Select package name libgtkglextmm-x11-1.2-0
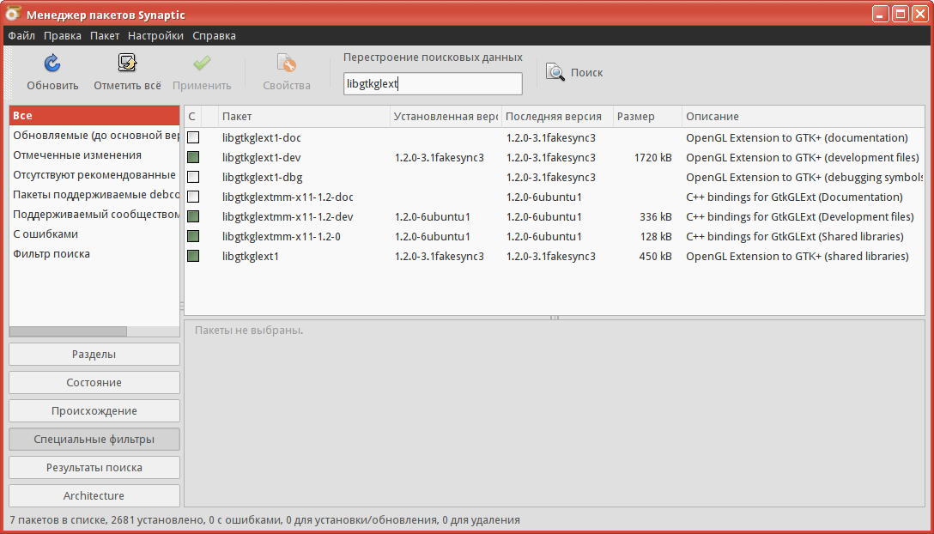This screenshot has width=934, height=534. point(282,237)
